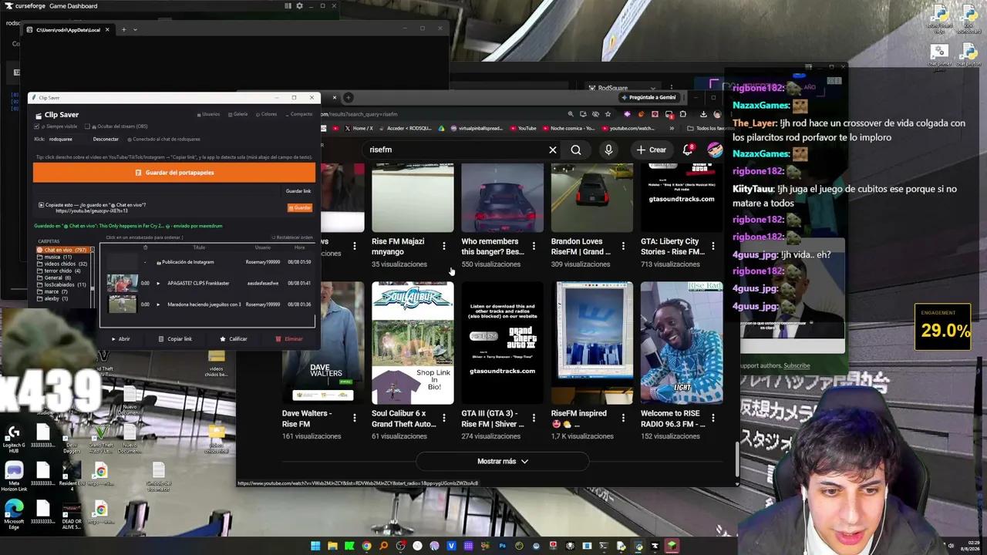Clear the YouTube search field with the X icon
Image resolution: width=987 pixels, height=555 pixels.
[553, 150]
